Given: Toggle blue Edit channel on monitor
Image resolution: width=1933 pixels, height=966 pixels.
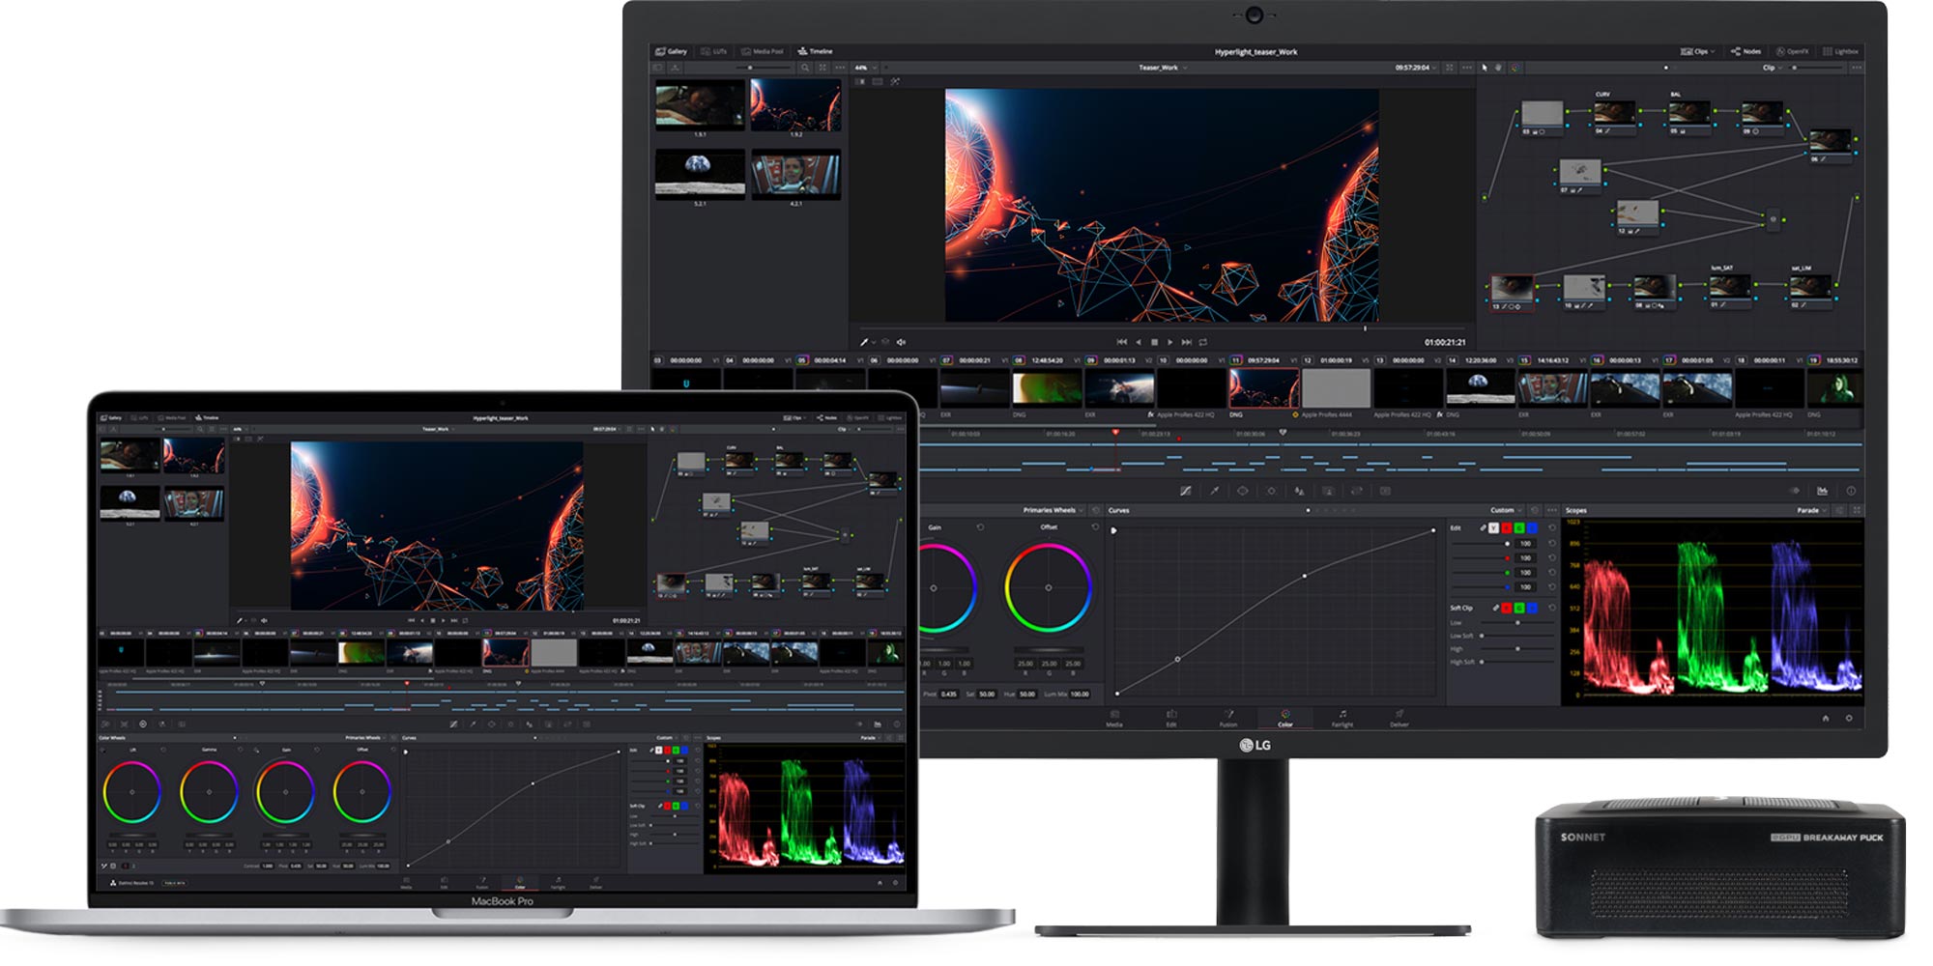Looking at the screenshot, I should (x=1532, y=527).
